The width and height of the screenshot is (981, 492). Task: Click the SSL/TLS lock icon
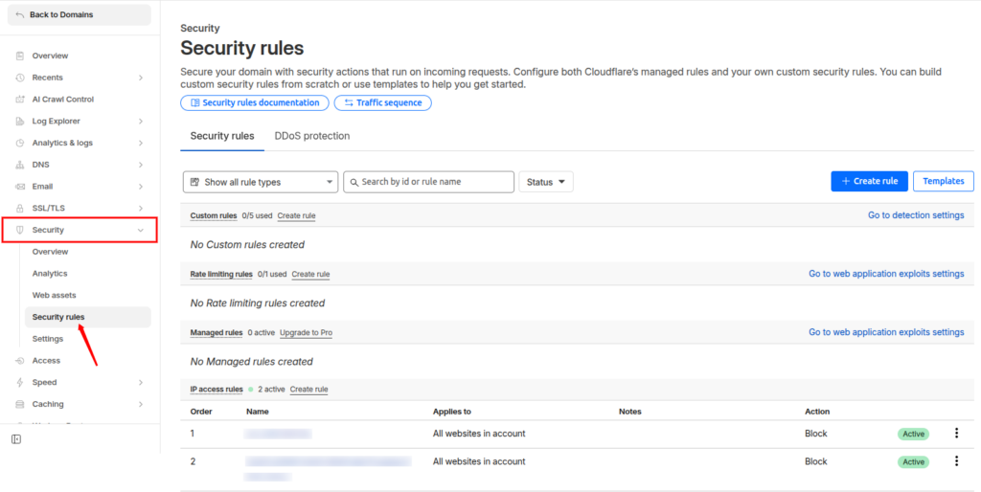coord(20,208)
